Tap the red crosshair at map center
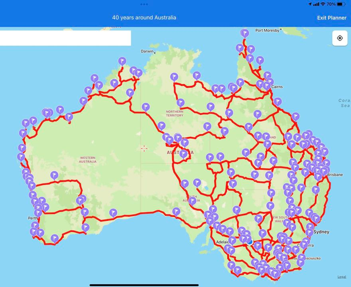 coord(144,148)
